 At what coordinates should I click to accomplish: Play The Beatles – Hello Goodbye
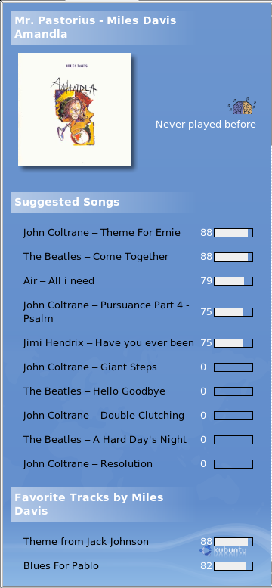94,391
